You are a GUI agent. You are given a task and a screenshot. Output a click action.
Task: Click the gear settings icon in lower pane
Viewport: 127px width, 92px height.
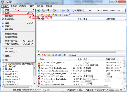click(x=56, y=55)
